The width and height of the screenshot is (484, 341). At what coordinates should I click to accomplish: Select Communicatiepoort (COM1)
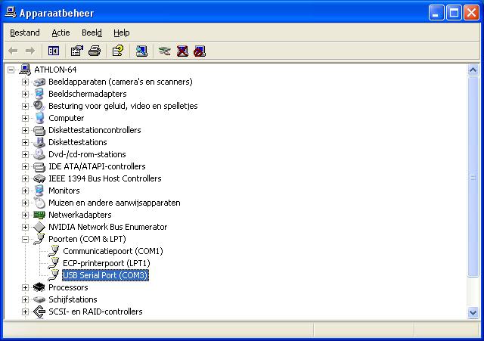(113, 251)
